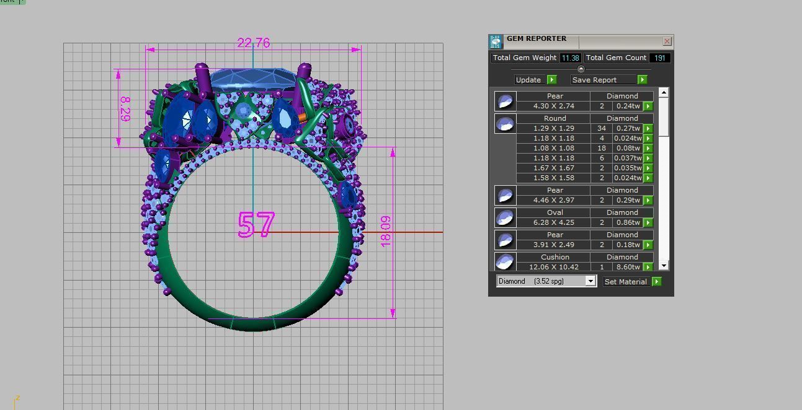This screenshot has width=802, height=410.
Task: Click green arrow on the 0.037tw row
Action: (x=648, y=159)
